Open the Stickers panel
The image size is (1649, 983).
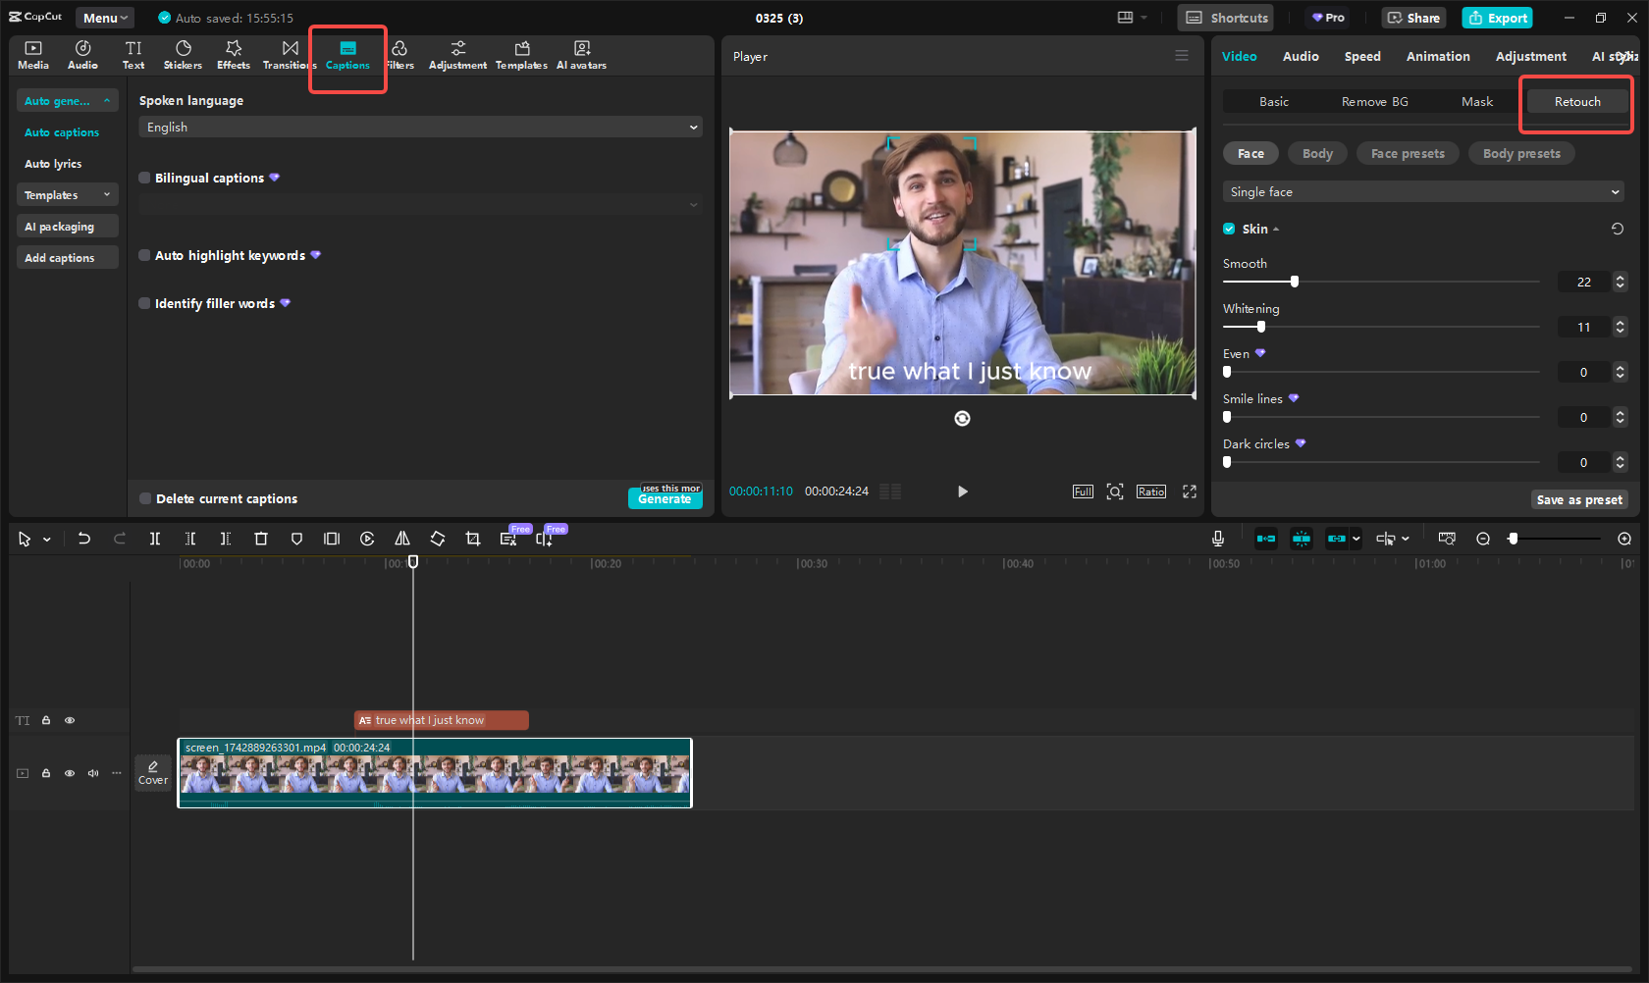183,55
